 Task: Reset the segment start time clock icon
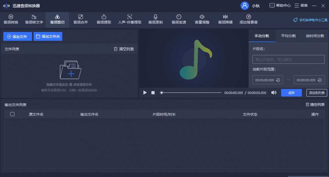pos(278,80)
